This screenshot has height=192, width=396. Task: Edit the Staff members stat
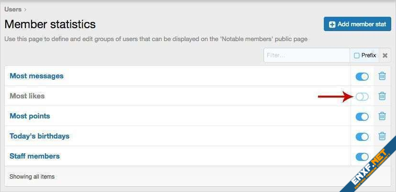pos(34,156)
